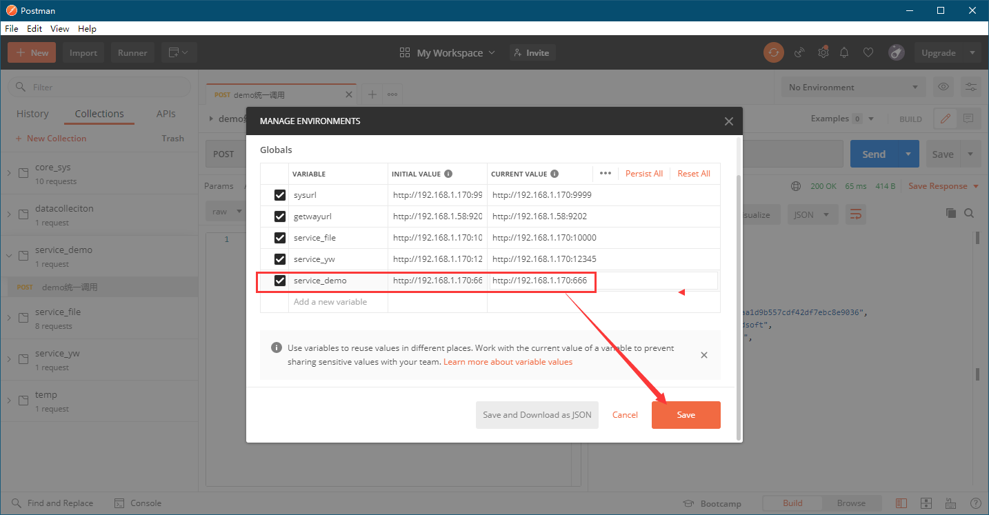Open the globals table three-dot menu
The image size is (989, 515).
(606, 173)
